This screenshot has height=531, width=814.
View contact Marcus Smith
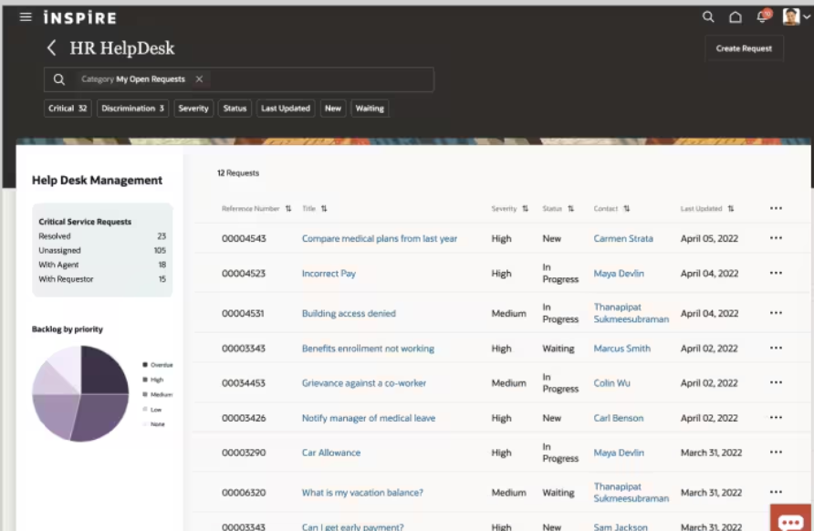pos(622,349)
